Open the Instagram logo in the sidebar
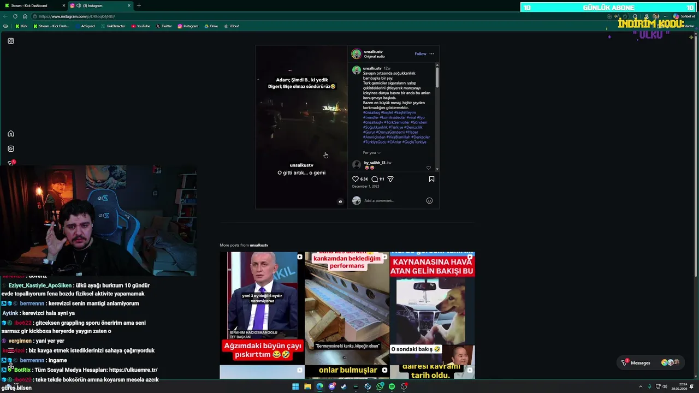Image resolution: width=699 pixels, height=393 pixels. [x=11, y=41]
